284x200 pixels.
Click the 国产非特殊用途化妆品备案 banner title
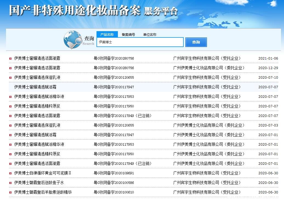[x=75, y=10]
